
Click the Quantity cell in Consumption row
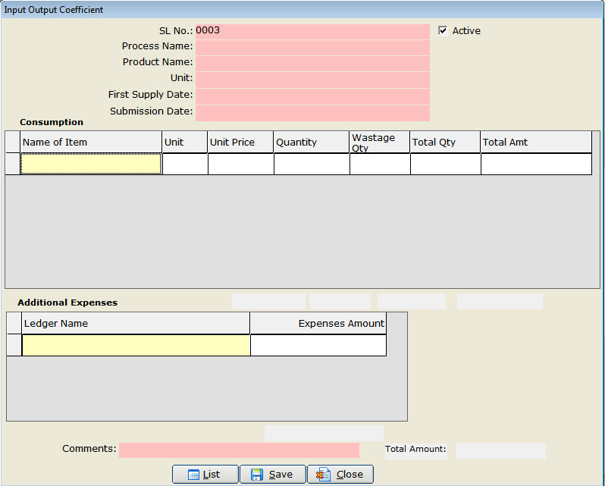[312, 164]
